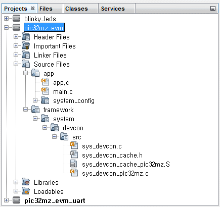Click the app.c C file icon
Image resolution: width=220 pixels, height=207 pixels.
tap(46, 82)
